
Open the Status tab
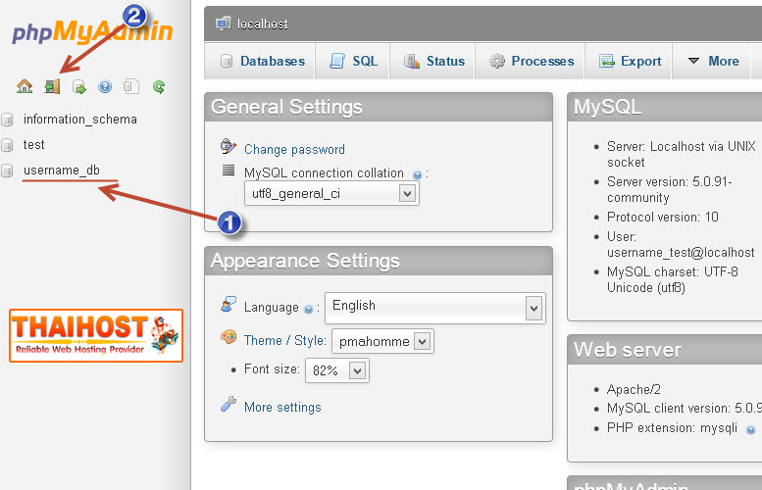click(434, 61)
